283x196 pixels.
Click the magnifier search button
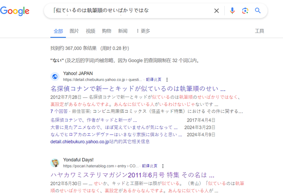pos(258,11)
